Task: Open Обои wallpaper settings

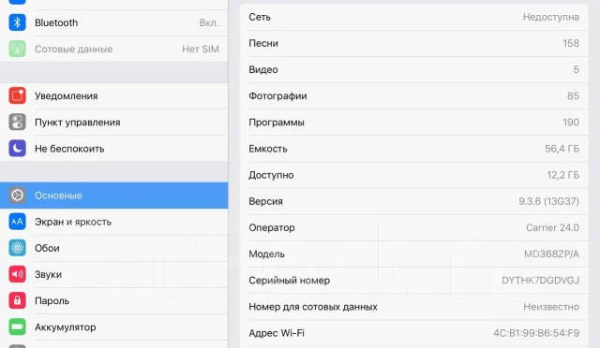Action: click(x=114, y=248)
